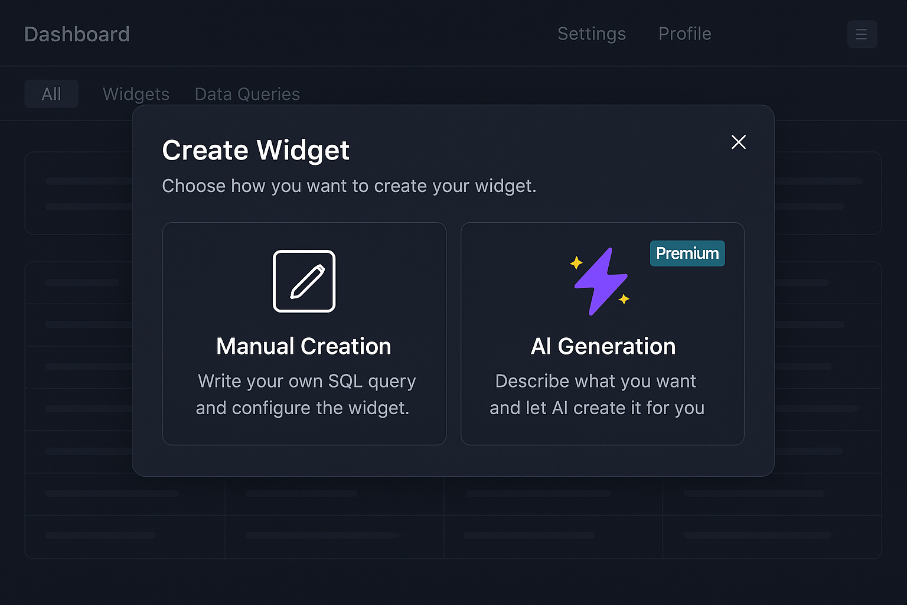Dismiss the dialog using the X icon
907x605 pixels.
(739, 142)
